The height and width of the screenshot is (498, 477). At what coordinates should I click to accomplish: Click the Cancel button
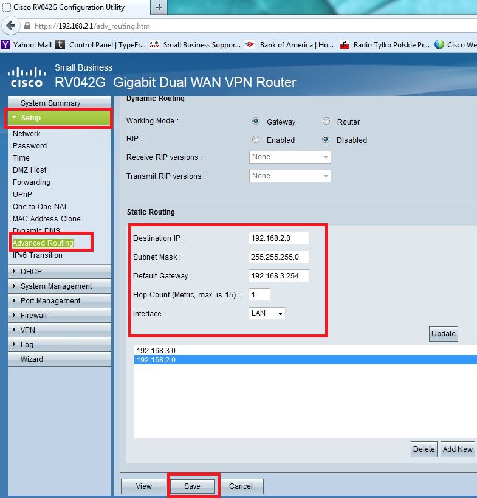pyautogui.click(x=241, y=486)
